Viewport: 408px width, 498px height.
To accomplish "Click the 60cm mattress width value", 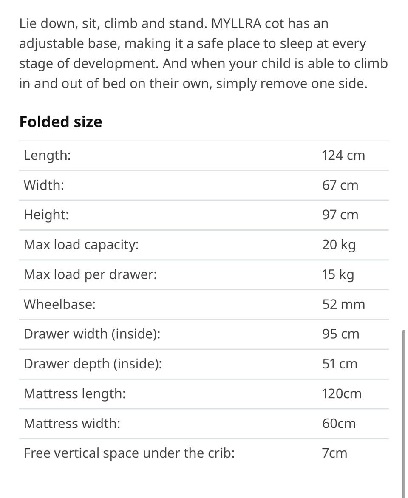I will (x=339, y=423).
